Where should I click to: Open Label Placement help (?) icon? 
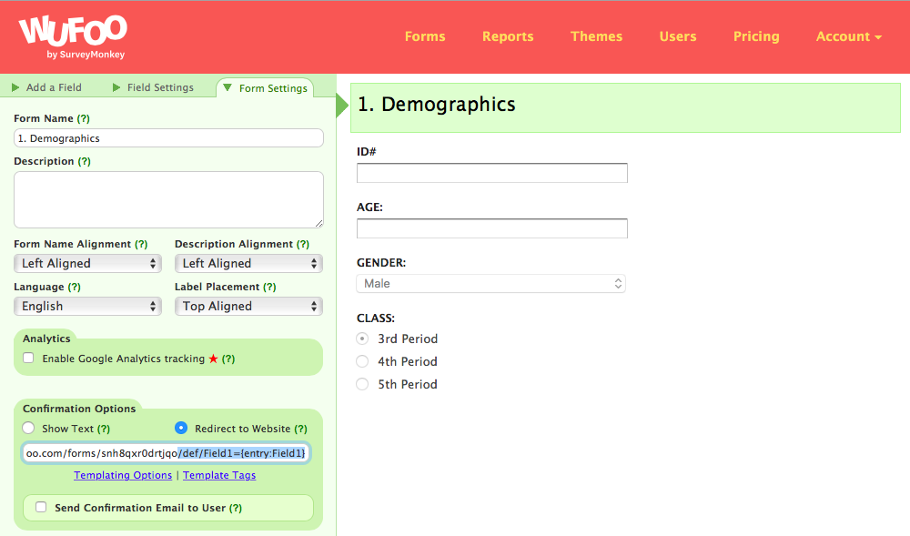(x=269, y=288)
